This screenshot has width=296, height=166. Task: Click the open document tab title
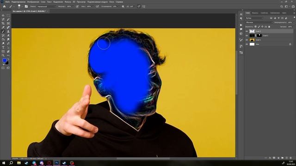point(29,11)
